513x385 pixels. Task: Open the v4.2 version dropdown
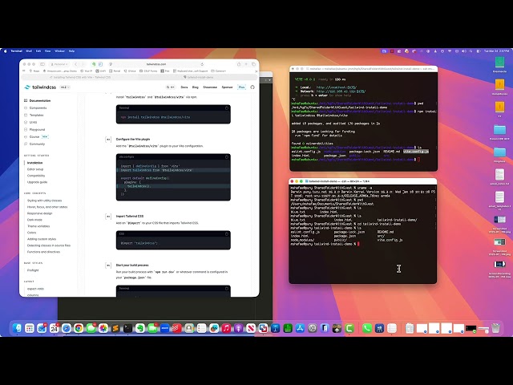(x=65, y=87)
